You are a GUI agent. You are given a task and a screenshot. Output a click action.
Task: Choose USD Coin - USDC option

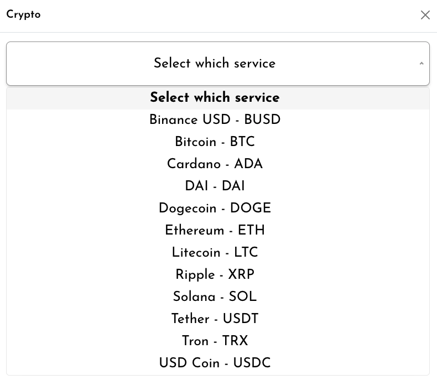pyautogui.click(x=215, y=363)
